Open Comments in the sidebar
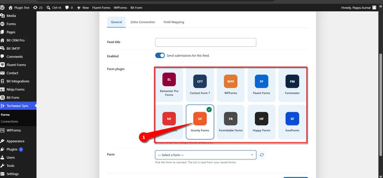The height and width of the screenshot is (178, 383). click(18, 57)
